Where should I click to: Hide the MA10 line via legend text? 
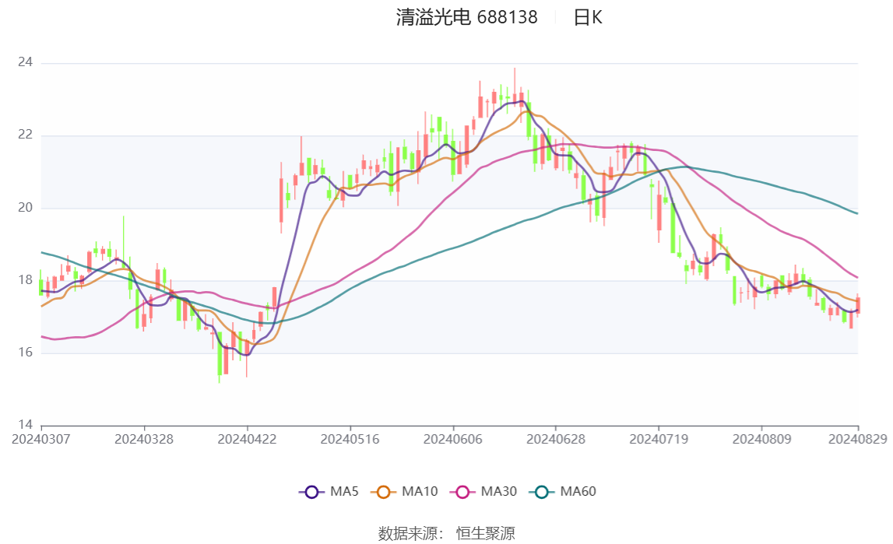pyautogui.click(x=420, y=492)
